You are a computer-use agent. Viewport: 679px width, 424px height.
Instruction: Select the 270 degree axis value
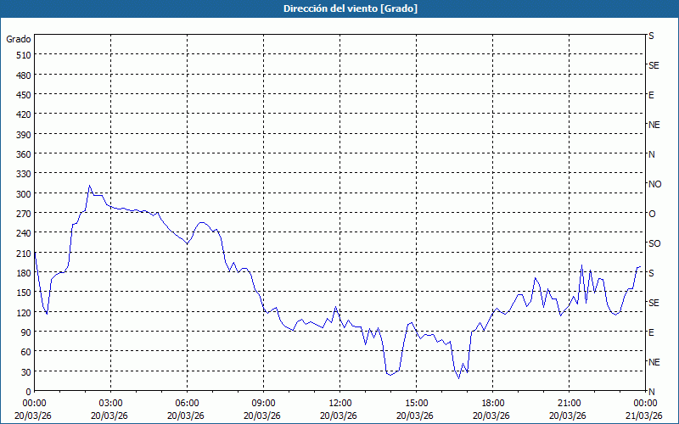pyautogui.click(x=22, y=214)
